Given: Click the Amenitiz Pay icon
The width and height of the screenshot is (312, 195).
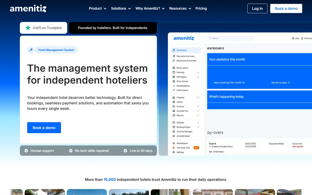Looking at the screenshot, I should [x=174, y=111].
